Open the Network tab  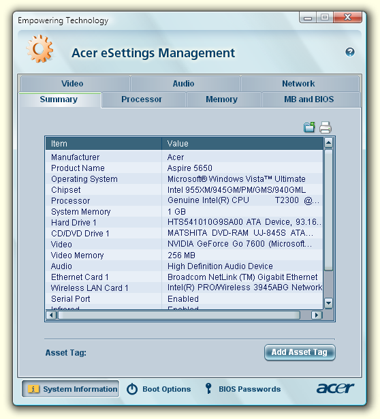[x=300, y=84]
